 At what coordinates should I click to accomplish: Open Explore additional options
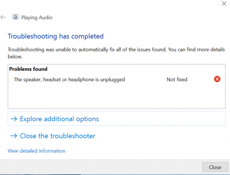(x=117, y=119)
